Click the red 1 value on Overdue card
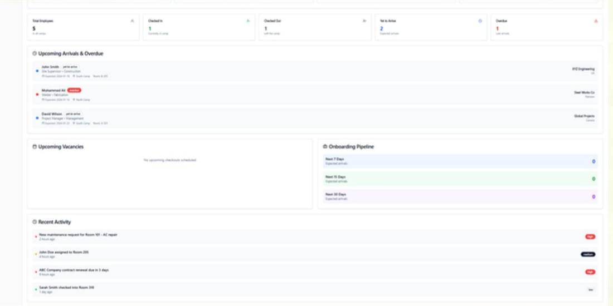This screenshot has width=613, height=306. pos(497,28)
